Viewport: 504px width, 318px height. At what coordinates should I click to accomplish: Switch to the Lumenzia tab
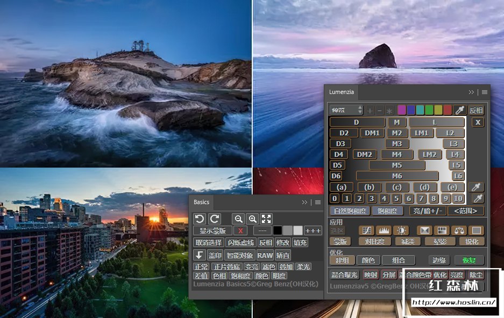click(x=342, y=92)
